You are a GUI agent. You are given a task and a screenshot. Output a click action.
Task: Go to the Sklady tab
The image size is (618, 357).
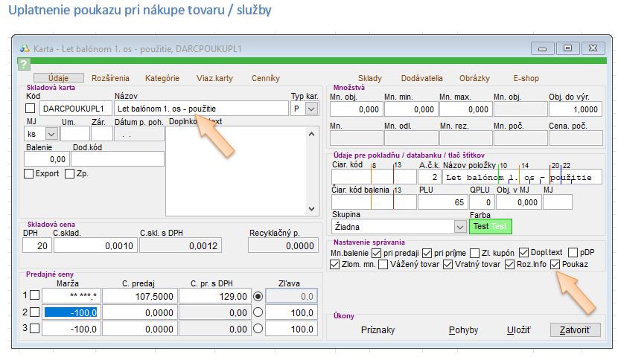tap(369, 78)
